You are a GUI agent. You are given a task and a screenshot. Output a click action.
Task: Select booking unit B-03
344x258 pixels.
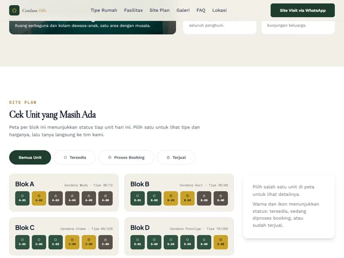coord(171,198)
